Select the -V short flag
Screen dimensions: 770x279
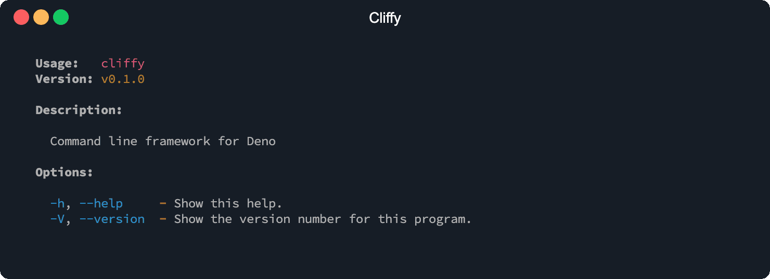(x=57, y=219)
